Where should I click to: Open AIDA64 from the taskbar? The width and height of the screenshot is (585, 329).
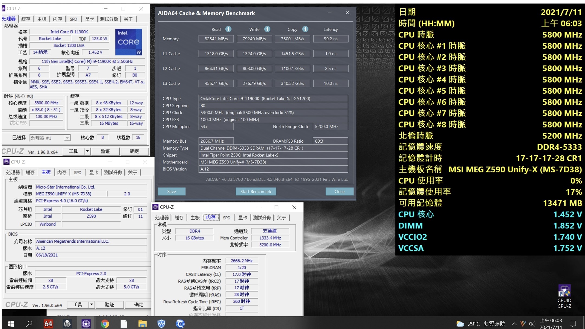48,324
